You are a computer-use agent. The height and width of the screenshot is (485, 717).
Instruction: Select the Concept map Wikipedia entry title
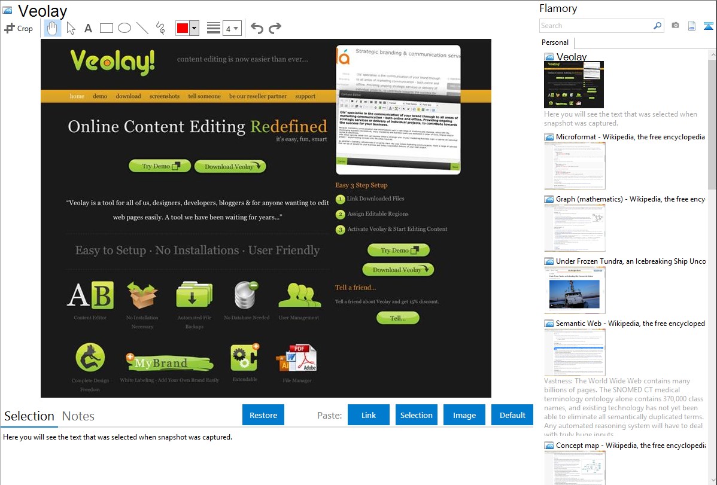click(x=630, y=445)
